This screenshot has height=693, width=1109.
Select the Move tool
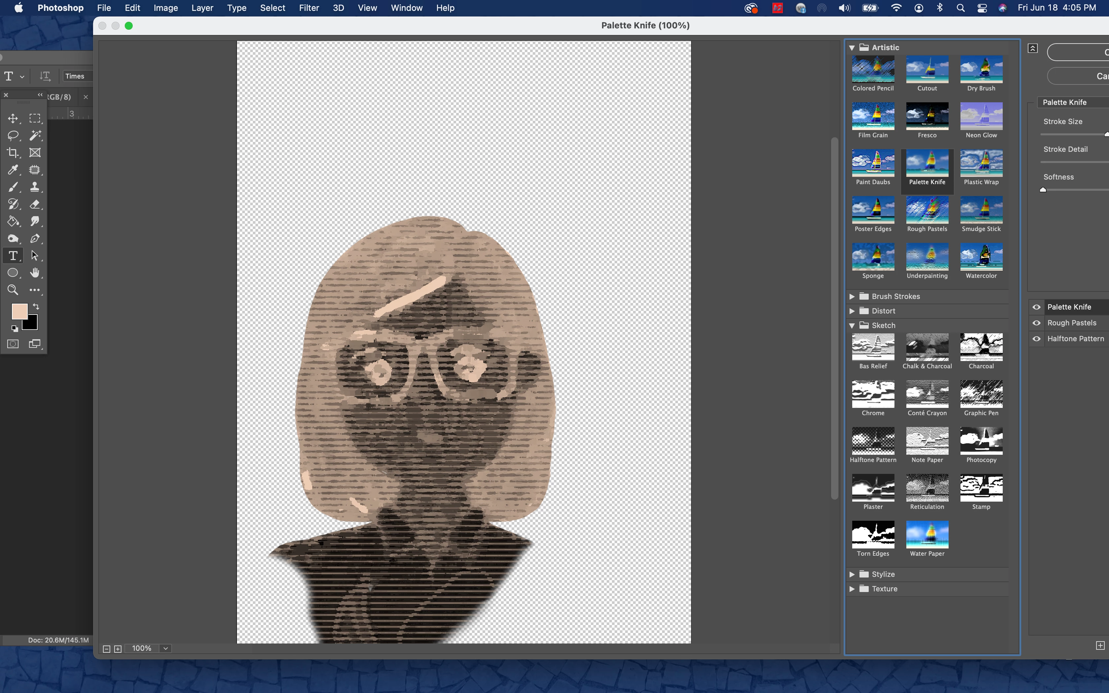pyautogui.click(x=13, y=119)
